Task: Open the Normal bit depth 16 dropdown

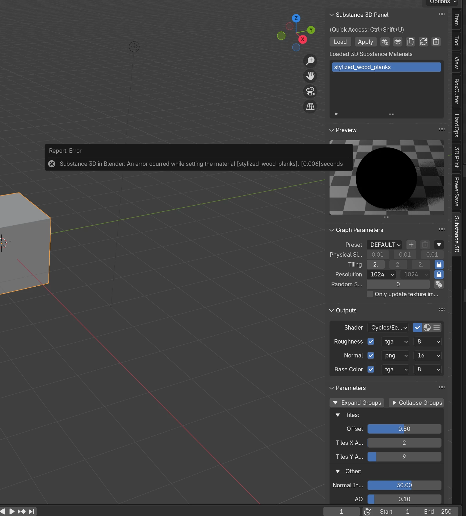Action: click(428, 355)
